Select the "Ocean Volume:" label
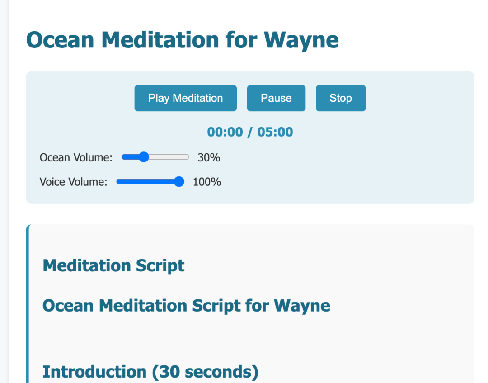 tap(76, 158)
